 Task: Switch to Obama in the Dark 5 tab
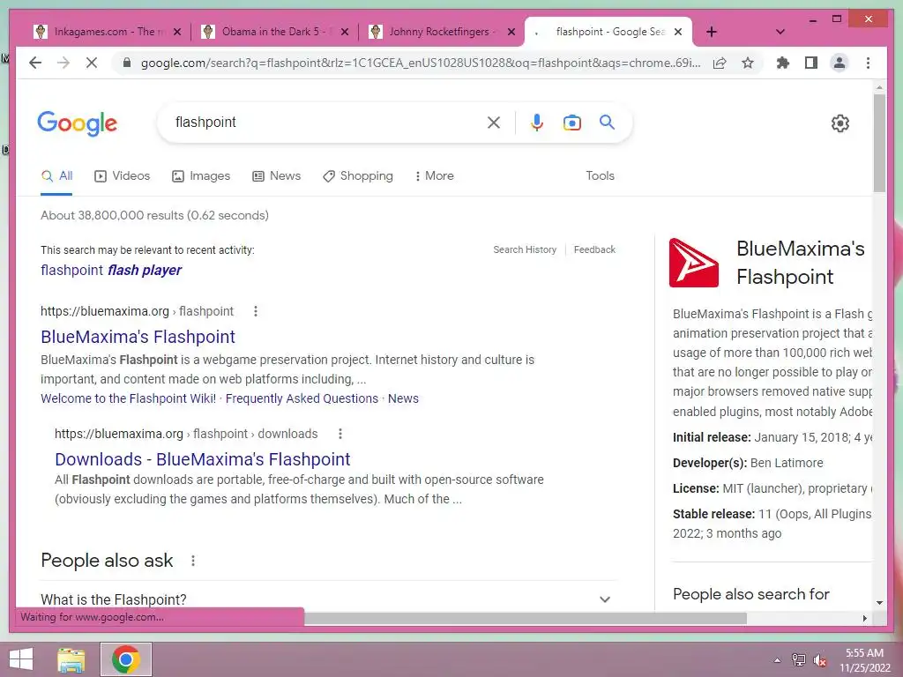(273, 32)
